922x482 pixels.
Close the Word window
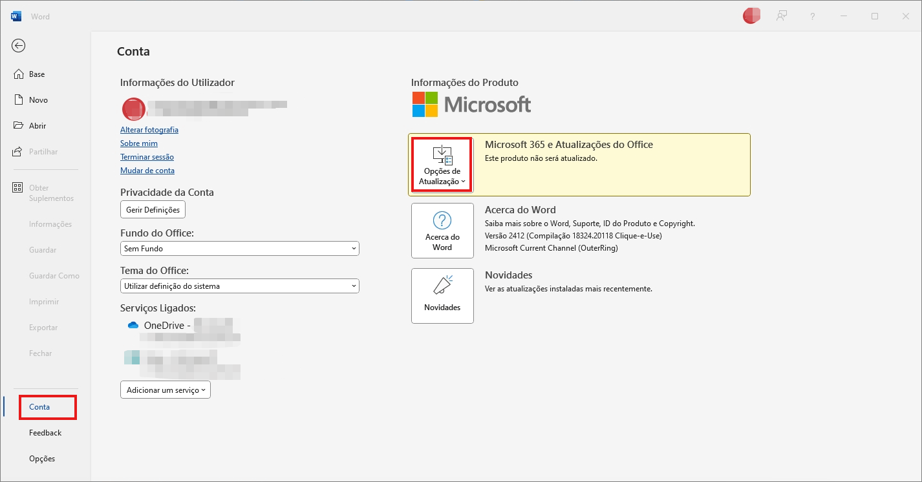click(x=905, y=16)
